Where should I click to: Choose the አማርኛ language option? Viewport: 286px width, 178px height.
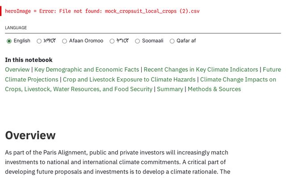pos(39,41)
